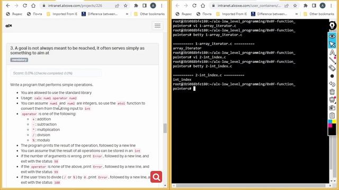Share the page in left browser address bar
The width and height of the screenshot is (339, 190).
pyautogui.click(x=117, y=6)
